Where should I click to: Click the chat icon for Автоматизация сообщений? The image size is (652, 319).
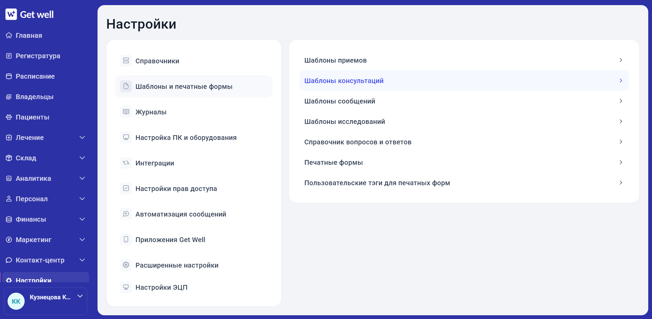[x=126, y=214]
